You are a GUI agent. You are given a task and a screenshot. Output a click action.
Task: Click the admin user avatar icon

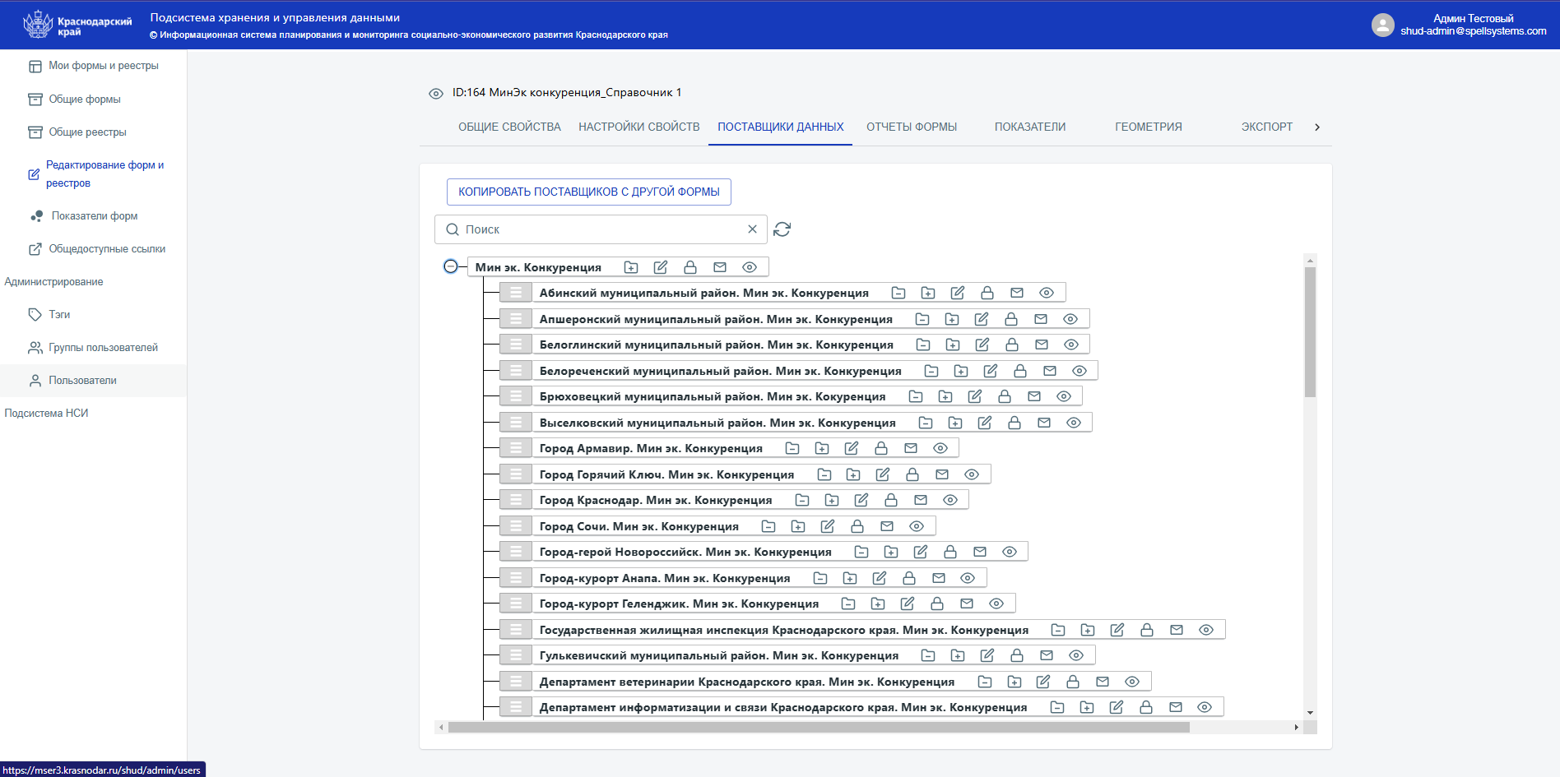[1382, 25]
